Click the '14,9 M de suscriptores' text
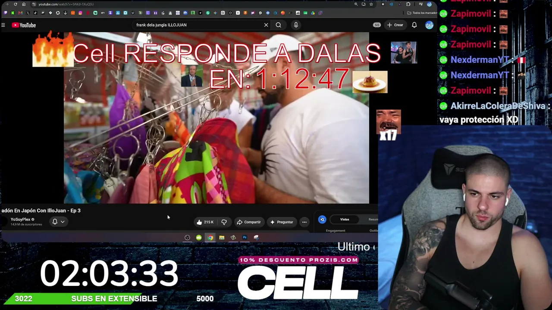 [x=26, y=224]
